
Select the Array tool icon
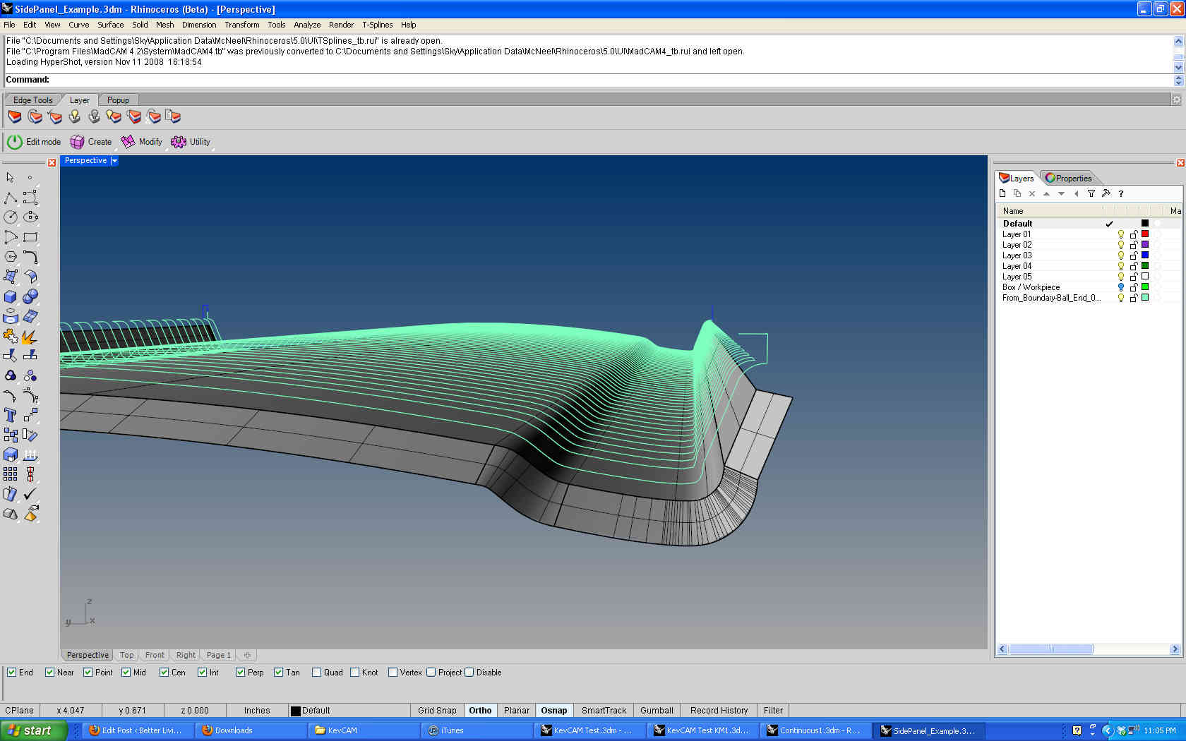tap(11, 474)
